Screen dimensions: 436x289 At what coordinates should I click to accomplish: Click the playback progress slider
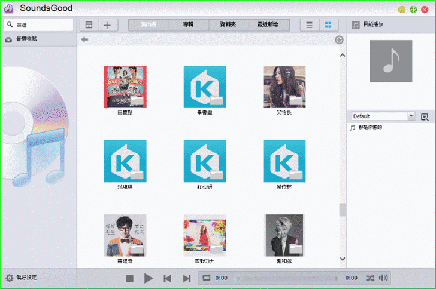click(x=286, y=278)
